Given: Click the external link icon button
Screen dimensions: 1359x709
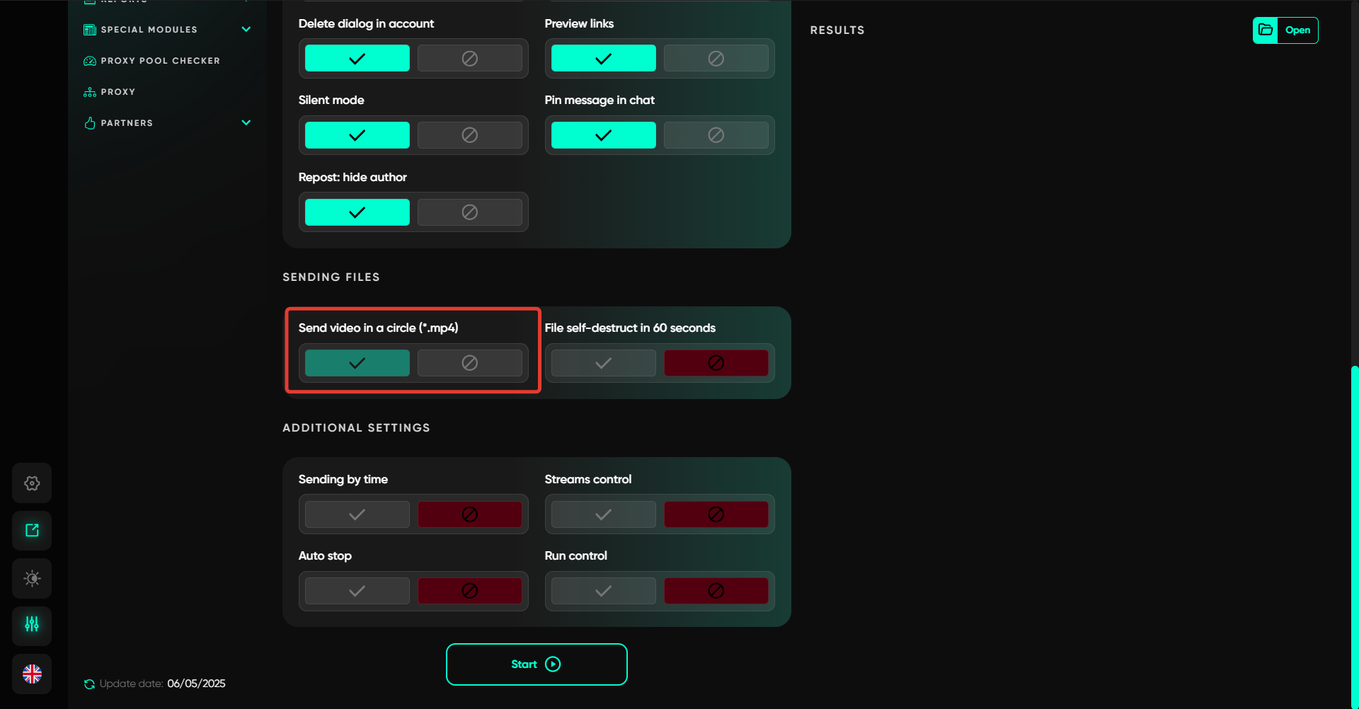Looking at the screenshot, I should pos(32,531).
